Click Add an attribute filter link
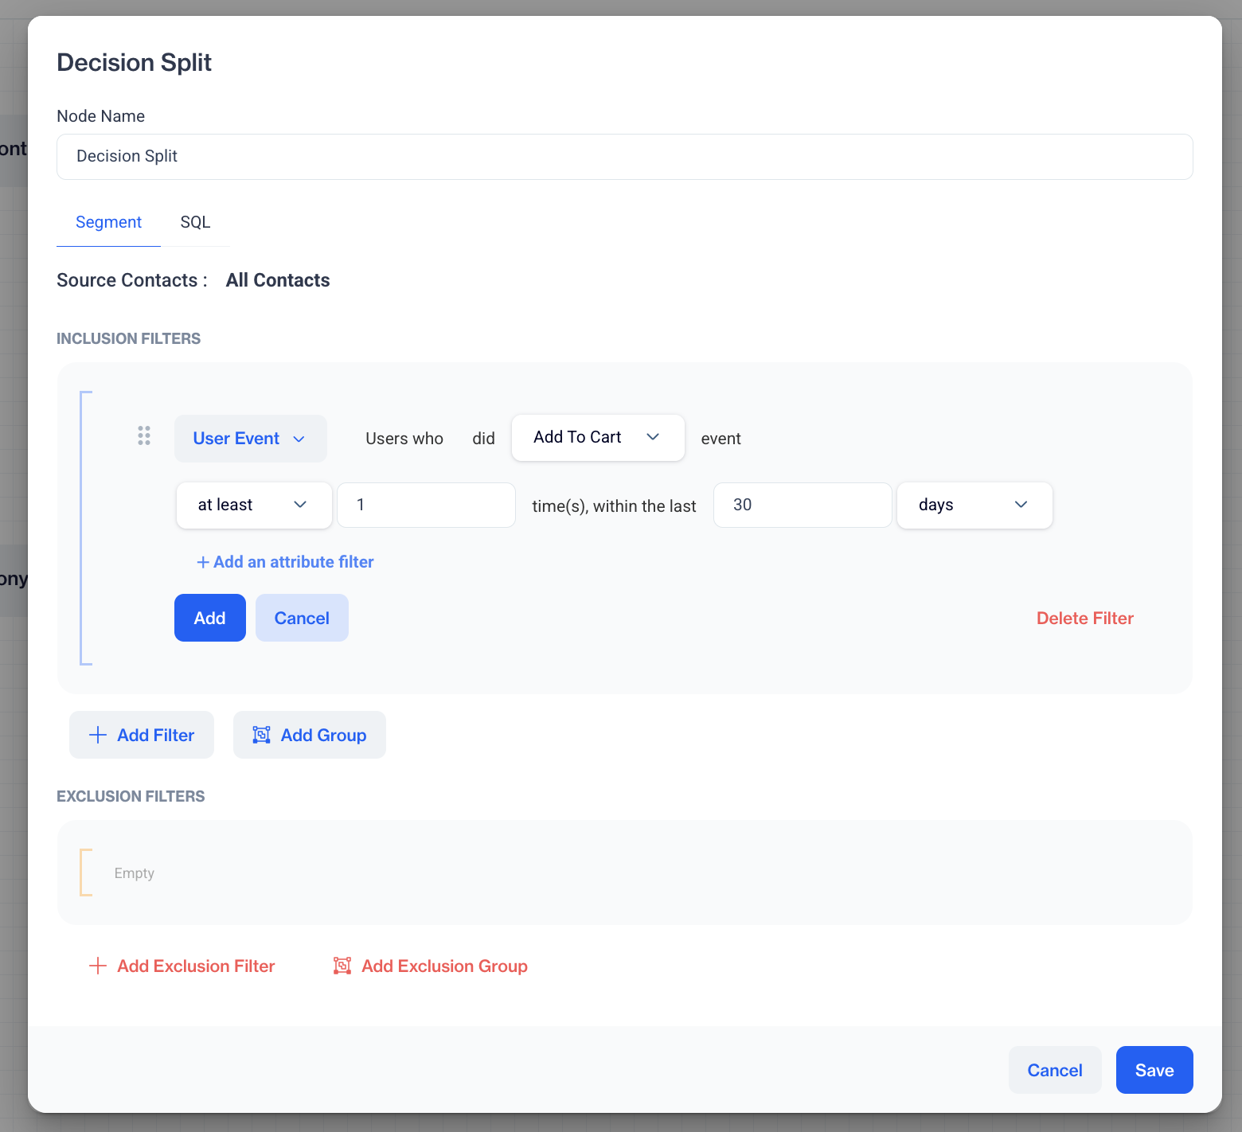Screen dimensions: 1242x1132 [285, 562]
